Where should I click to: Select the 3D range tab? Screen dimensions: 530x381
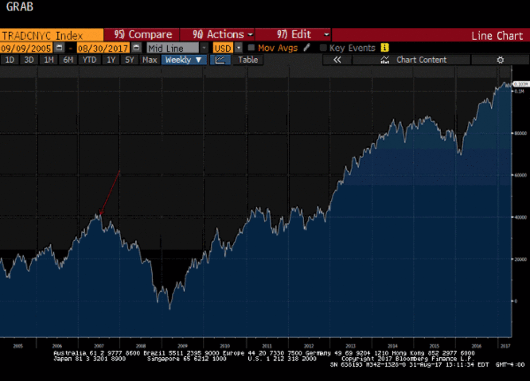pyautogui.click(x=29, y=60)
